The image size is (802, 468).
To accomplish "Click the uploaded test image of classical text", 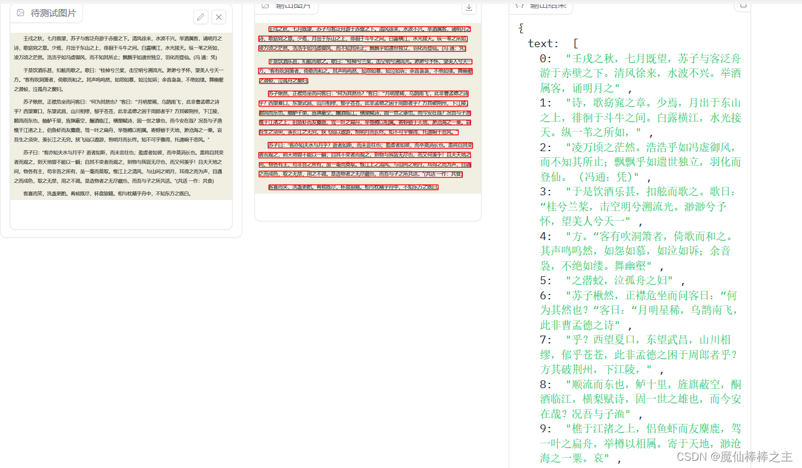I will tap(121, 116).
